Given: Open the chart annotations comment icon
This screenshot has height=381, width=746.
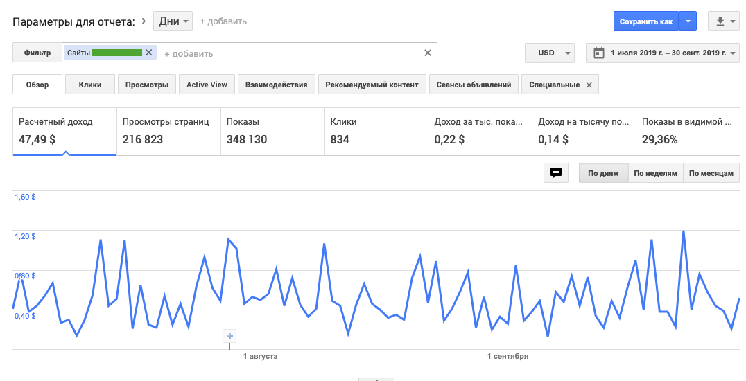Looking at the screenshot, I should pos(555,173).
